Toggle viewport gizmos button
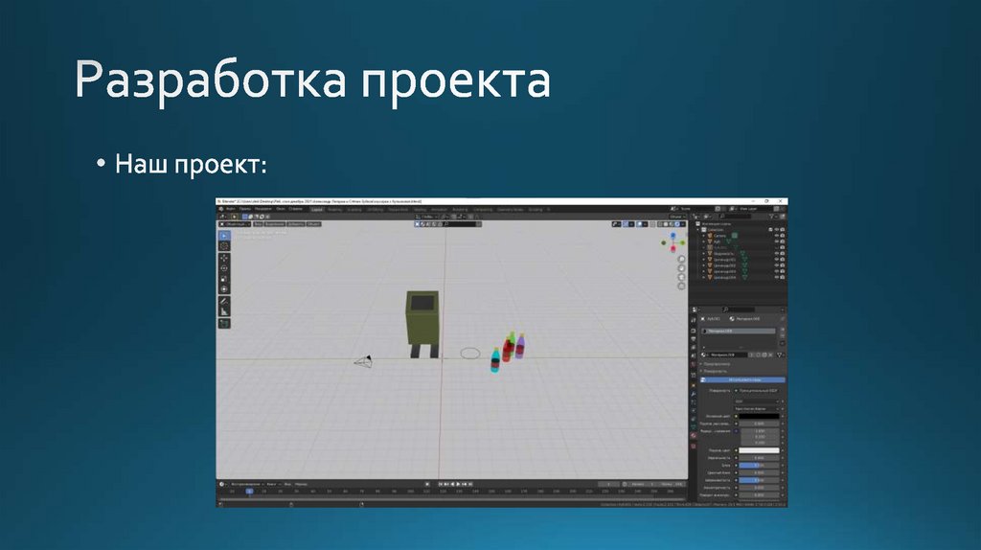Viewport: 981px width, 550px height. click(626, 224)
